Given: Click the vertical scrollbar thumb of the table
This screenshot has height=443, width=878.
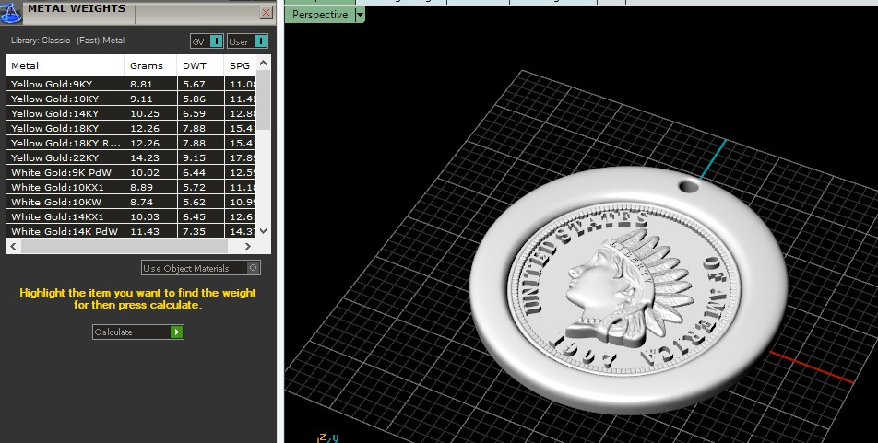Looking at the screenshot, I should click(x=263, y=100).
